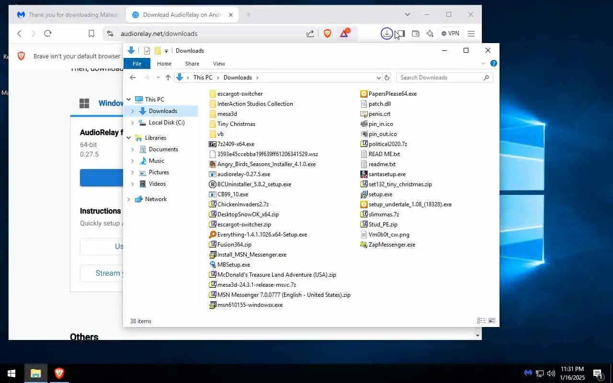Click share page icon in address bar
This screenshot has width=613, height=383.
[x=310, y=34]
